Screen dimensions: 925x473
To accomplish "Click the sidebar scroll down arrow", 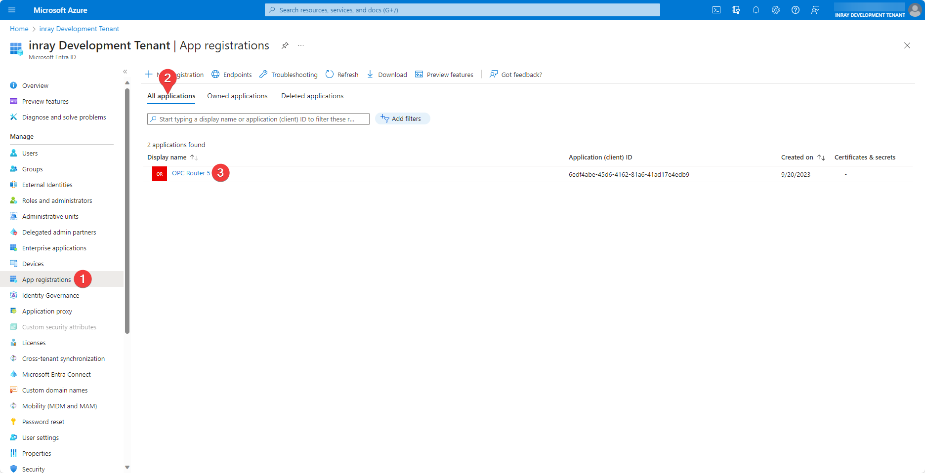I will pyautogui.click(x=127, y=467).
